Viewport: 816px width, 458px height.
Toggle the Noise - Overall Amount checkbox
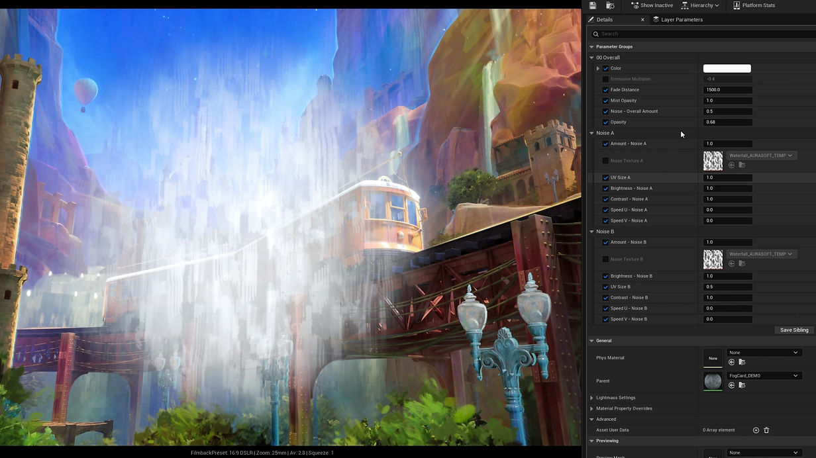click(605, 111)
